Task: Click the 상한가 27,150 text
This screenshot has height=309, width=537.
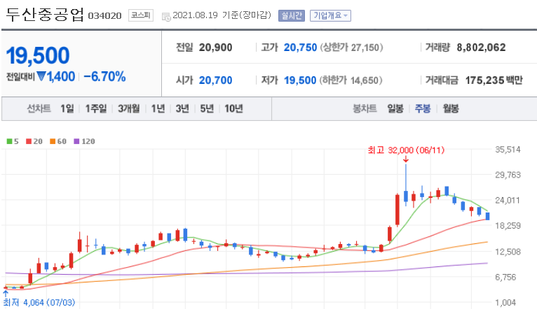Action: point(351,48)
